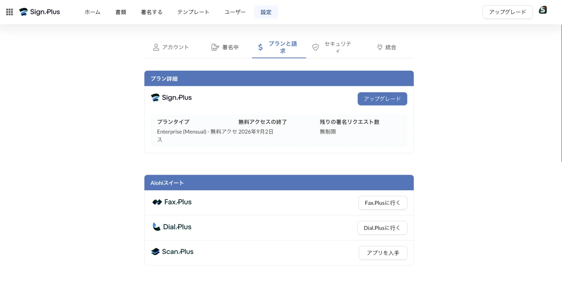
Task: Switch to the 署名中 tab
Action: coord(225,47)
